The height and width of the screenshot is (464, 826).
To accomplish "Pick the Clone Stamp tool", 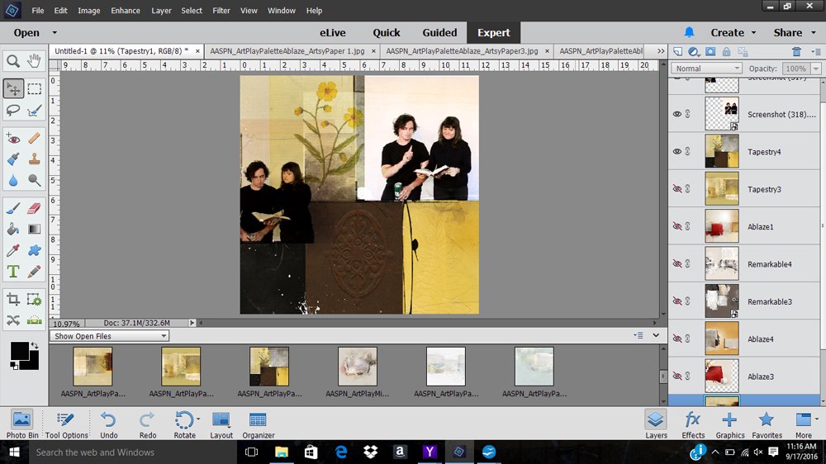I will click(x=34, y=159).
